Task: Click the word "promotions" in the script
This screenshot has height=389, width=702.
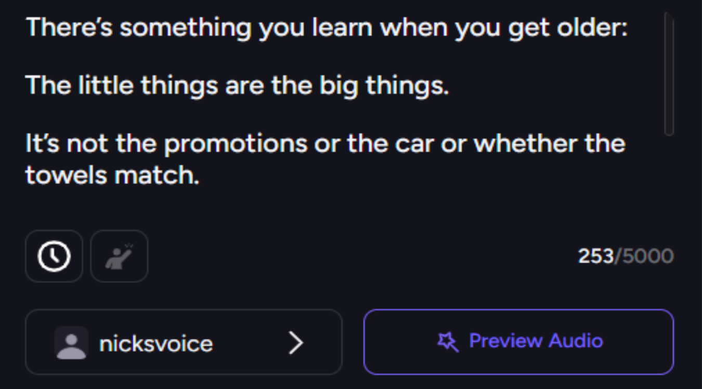Action: click(236, 143)
